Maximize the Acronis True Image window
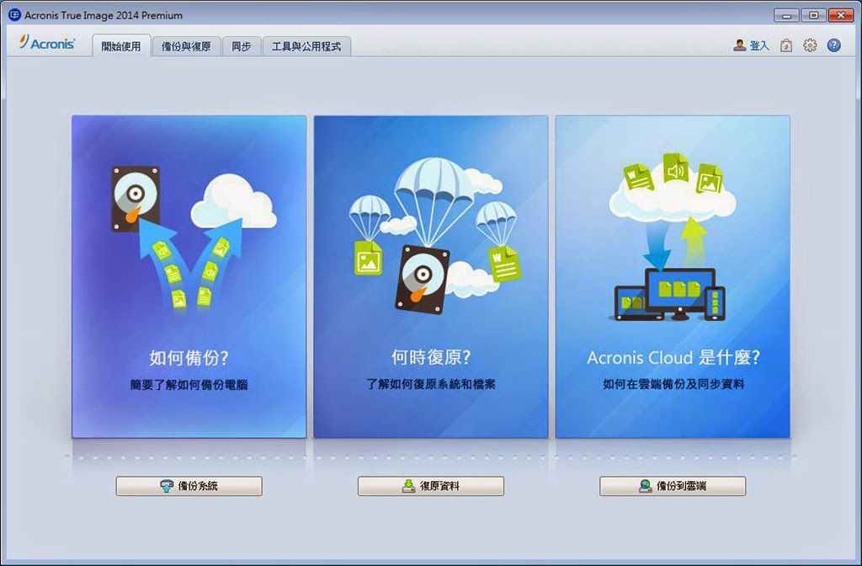 click(814, 15)
